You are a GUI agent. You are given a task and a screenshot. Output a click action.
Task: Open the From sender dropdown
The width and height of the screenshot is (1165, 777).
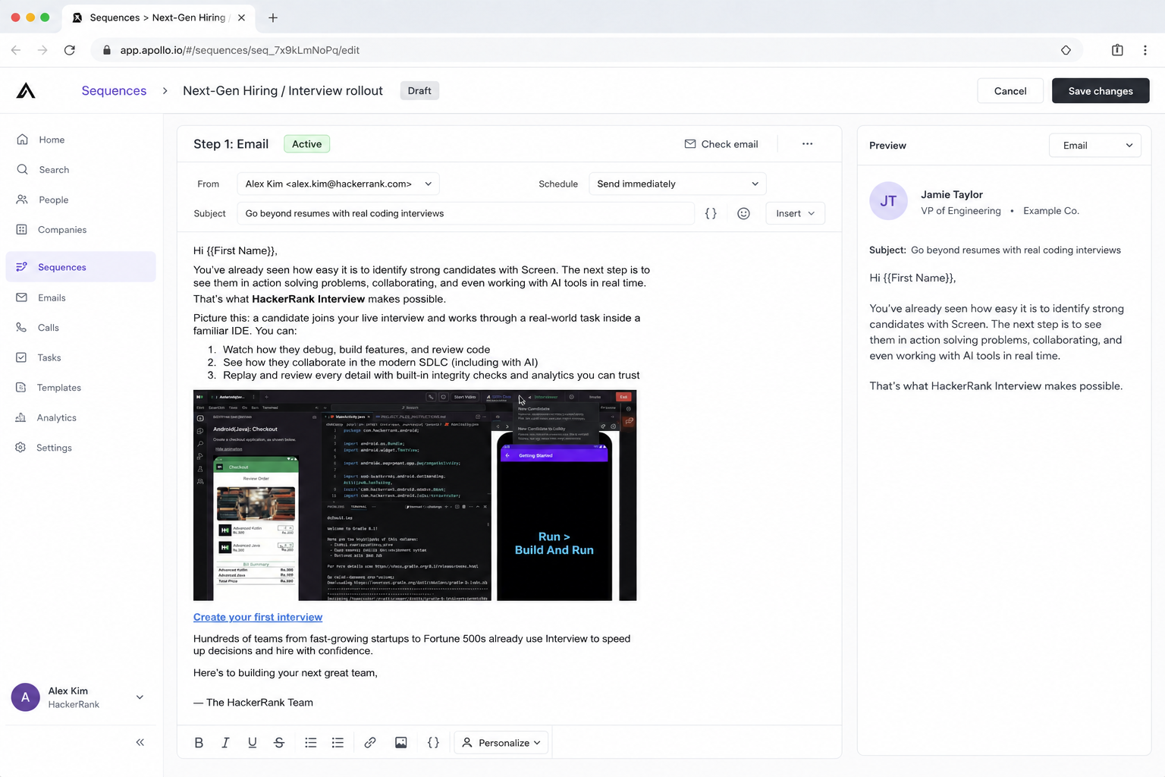point(338,184)
